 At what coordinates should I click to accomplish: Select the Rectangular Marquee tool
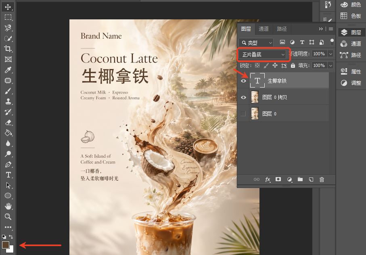click(x=8, y=17)
